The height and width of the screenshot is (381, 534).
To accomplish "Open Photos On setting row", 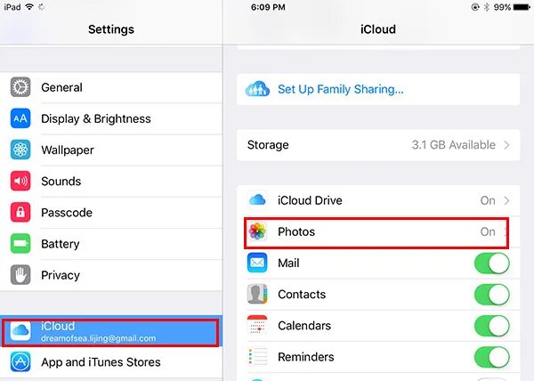I will [376, 233].
